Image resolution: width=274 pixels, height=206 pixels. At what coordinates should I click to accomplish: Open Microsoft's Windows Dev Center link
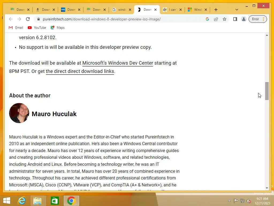tap(118, 63)
